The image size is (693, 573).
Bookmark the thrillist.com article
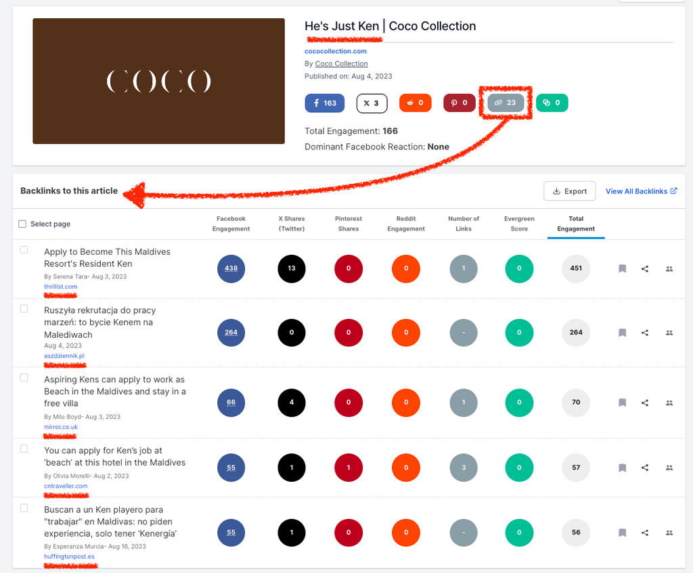(x=623, y=268)
